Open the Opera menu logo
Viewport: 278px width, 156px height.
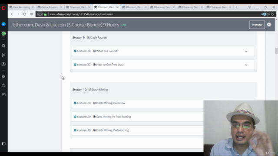(x=3, y=8)
